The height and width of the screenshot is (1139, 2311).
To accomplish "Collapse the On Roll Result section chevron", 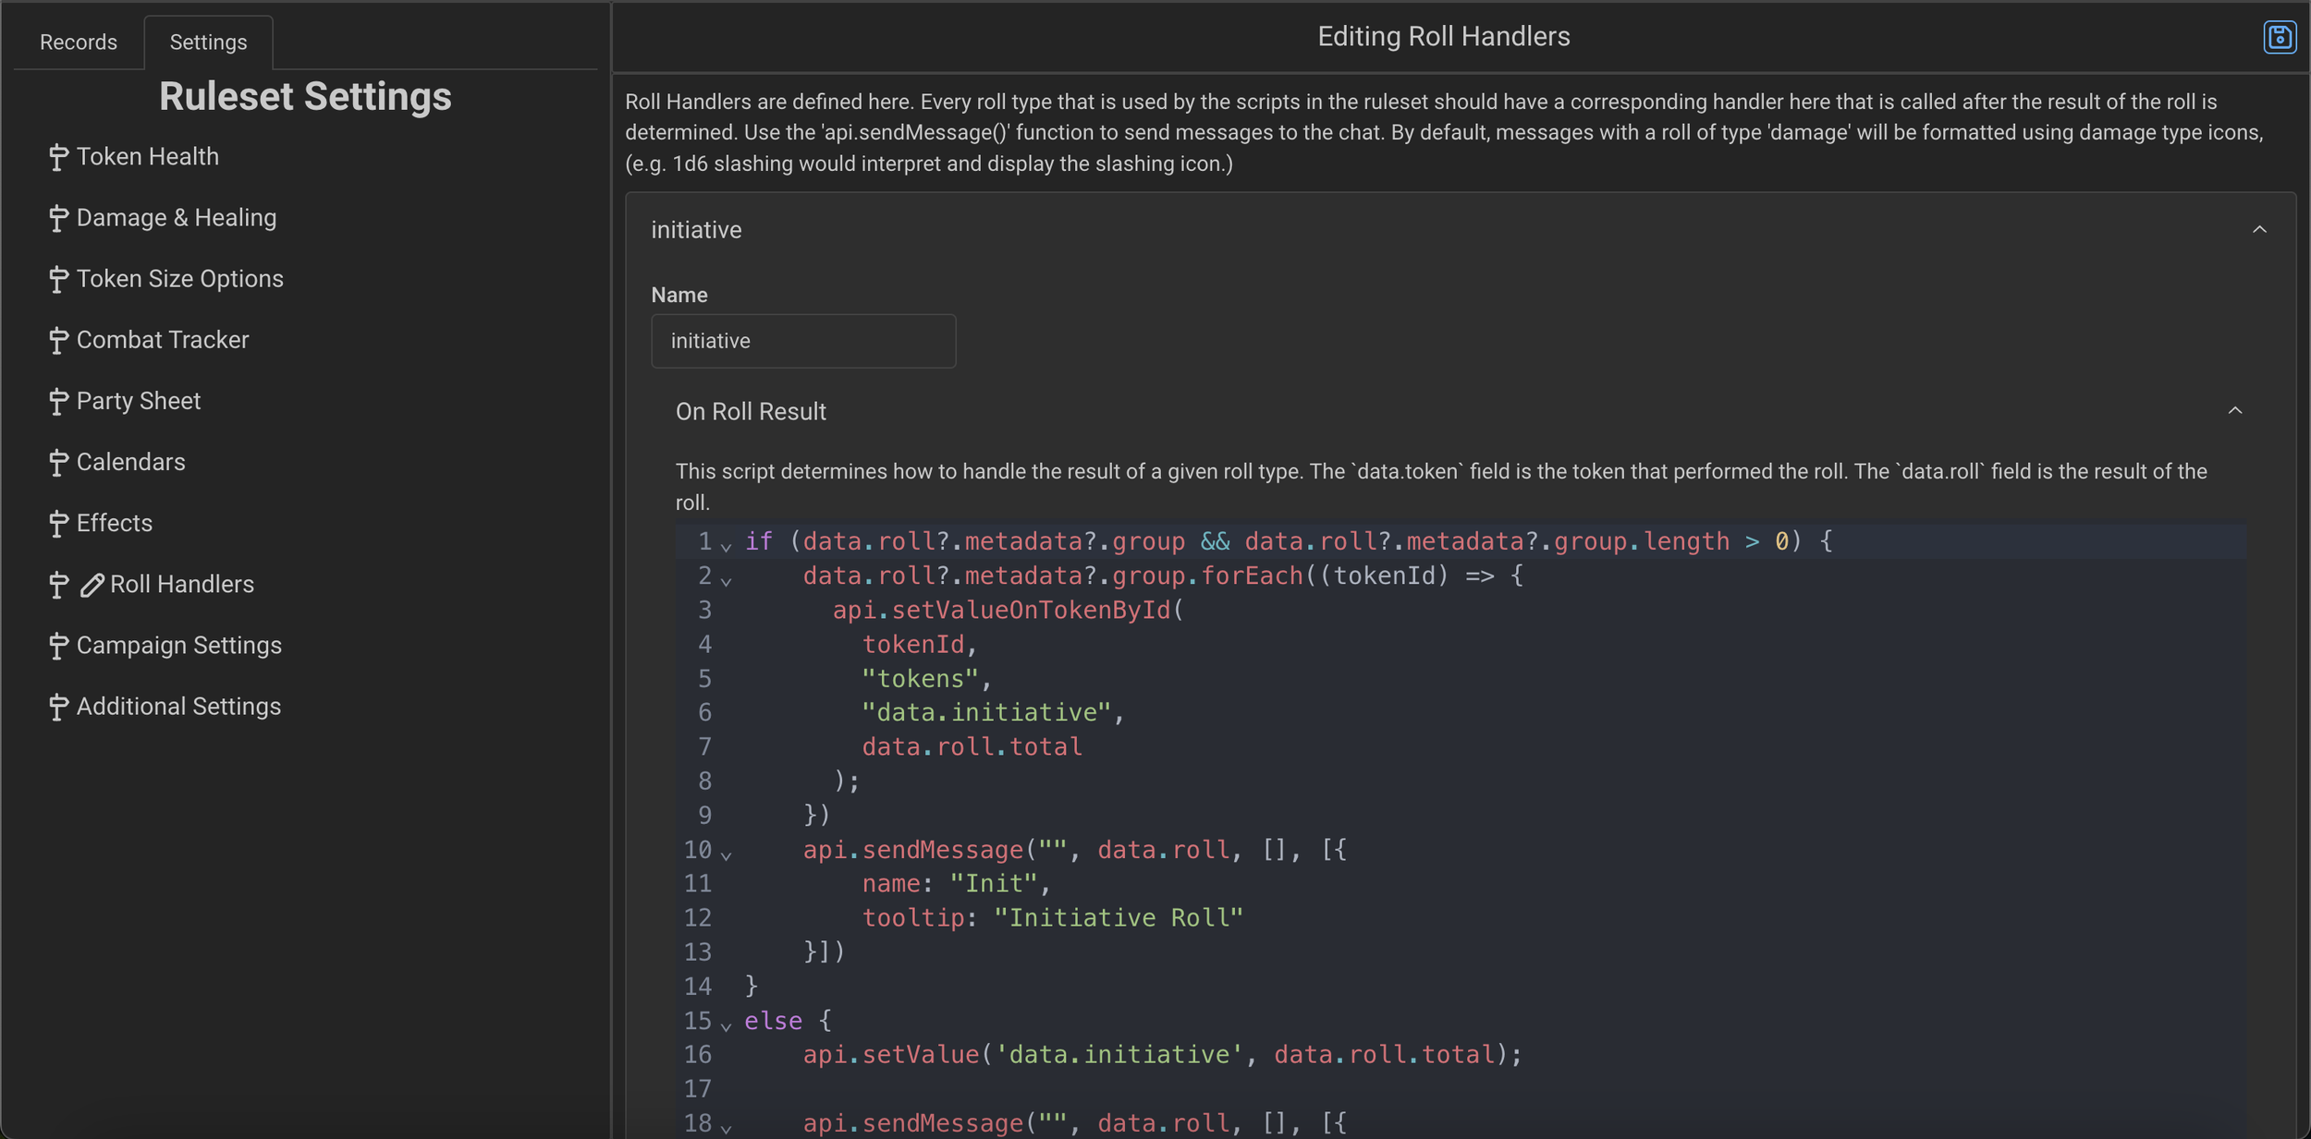I will [x=2234, y=410].
